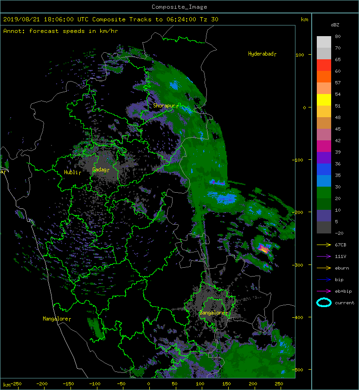Viewport: 359px width, 390px height.
Task: Click the current legend label
Action: pyautogui.click(x=345, y=303)
